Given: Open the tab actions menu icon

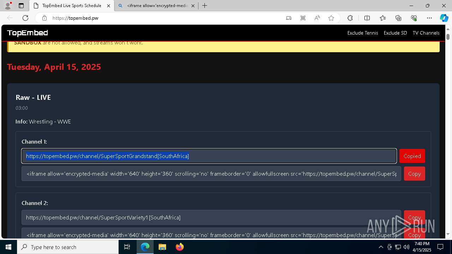Looking at the screenshot, I should (21, 6).
